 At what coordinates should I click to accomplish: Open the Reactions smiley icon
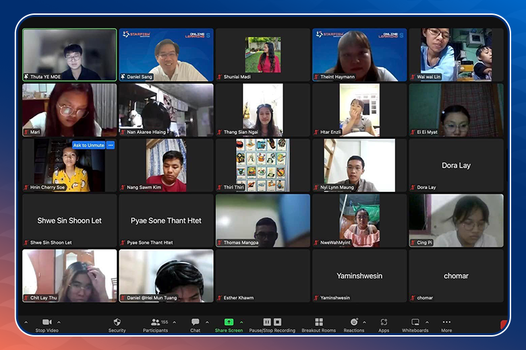[354, 322]
